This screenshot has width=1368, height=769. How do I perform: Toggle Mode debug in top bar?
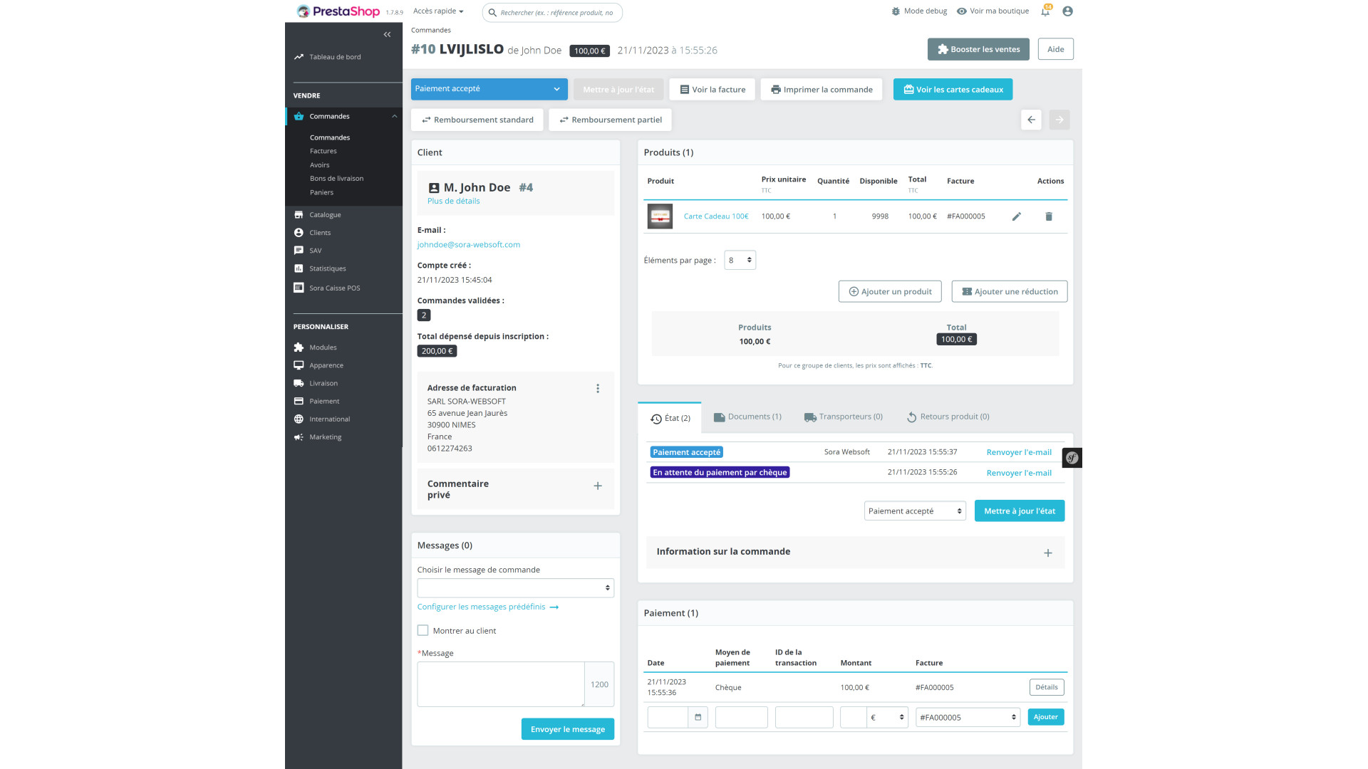(919, 11)
